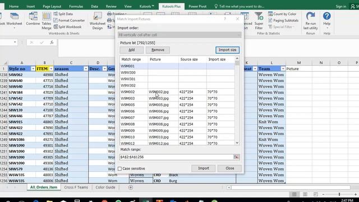
Task: Click cell with Style no S8W915
Action: [22, 122]
